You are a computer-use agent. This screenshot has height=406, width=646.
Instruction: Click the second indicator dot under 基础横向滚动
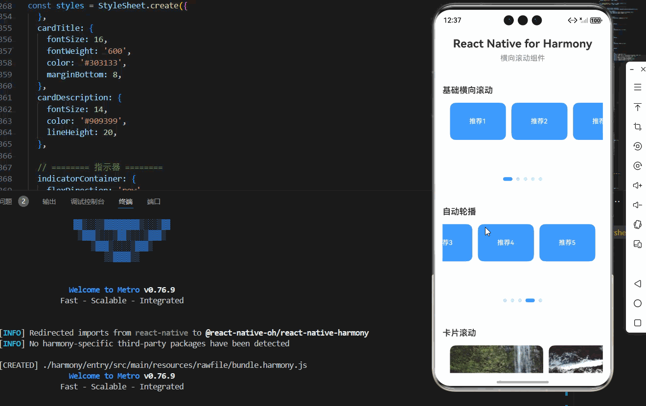coord(518,179)
